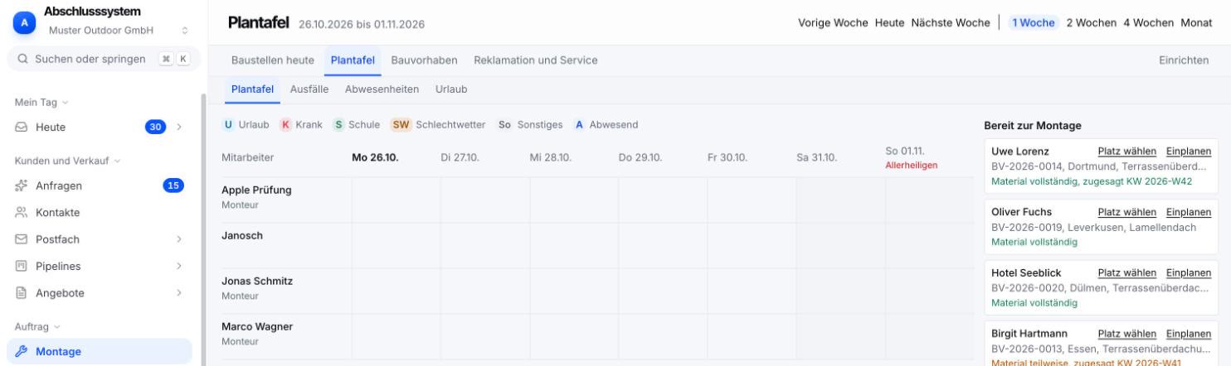Image resolution: width=1231 pixels, height=366 pixels.
Task: Click the So 01.11. Allerheiligen column header
Action: point(912,157)
